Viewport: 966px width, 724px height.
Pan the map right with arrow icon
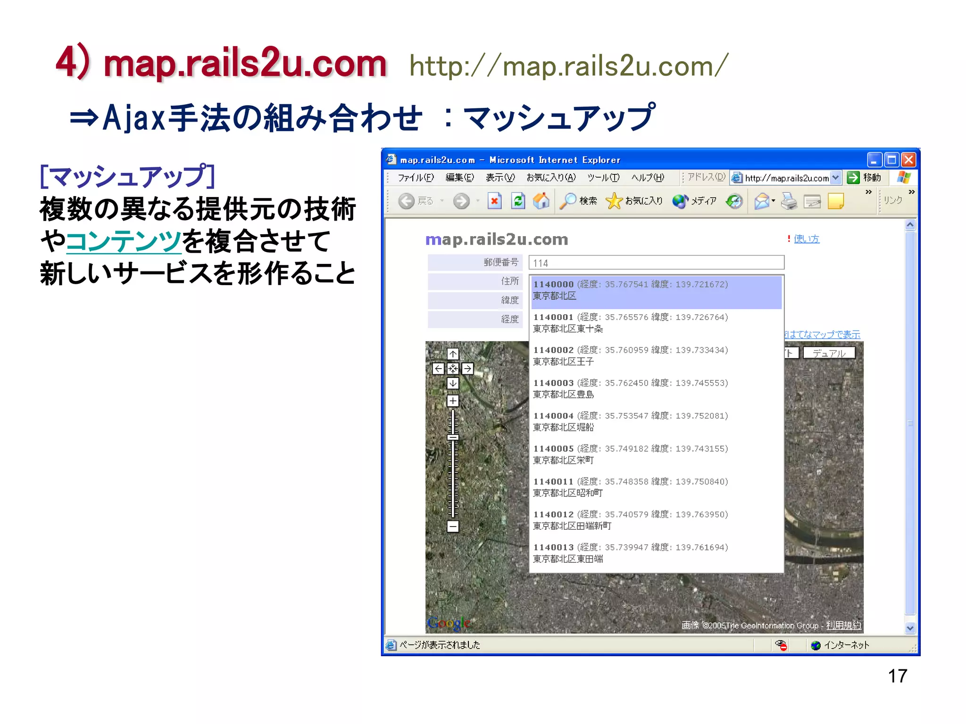(x=467, y=369)
